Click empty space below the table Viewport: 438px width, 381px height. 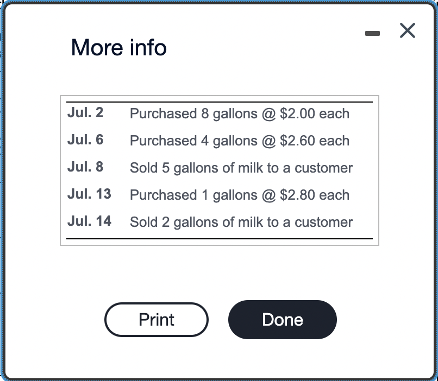217,271
